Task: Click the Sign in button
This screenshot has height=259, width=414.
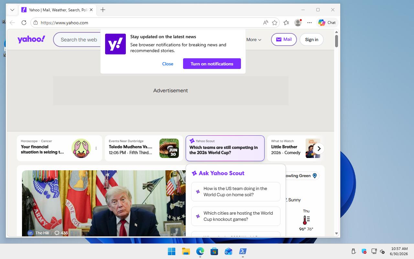Action: [311, 39]
